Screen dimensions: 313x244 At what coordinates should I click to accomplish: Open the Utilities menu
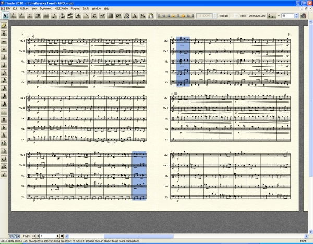tap(25, 8)
